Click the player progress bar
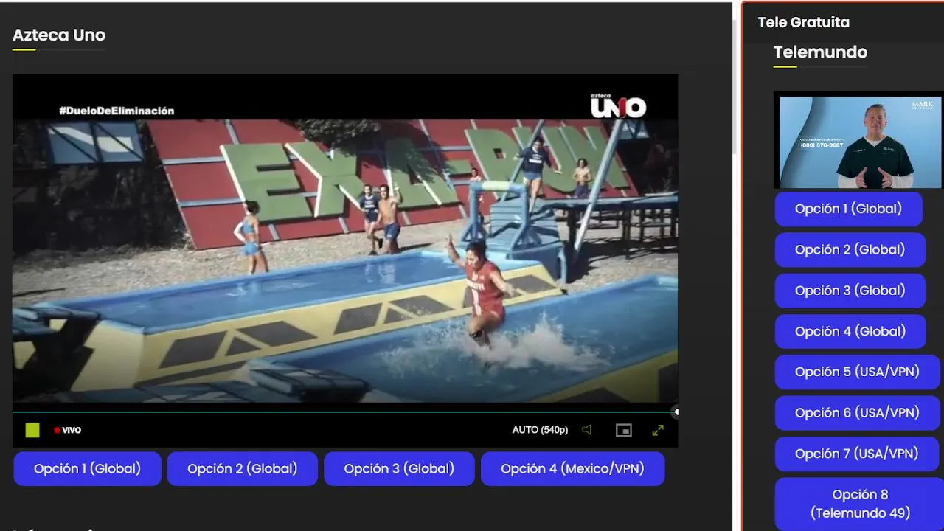The height and width of the screenshot is (531, 944). (x=344, y=412)
